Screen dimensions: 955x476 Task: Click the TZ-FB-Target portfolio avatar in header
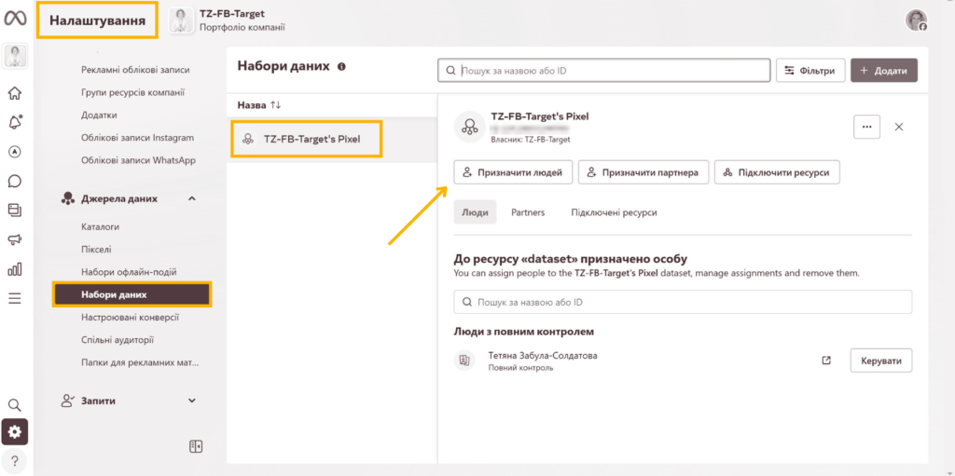point(181,20)
